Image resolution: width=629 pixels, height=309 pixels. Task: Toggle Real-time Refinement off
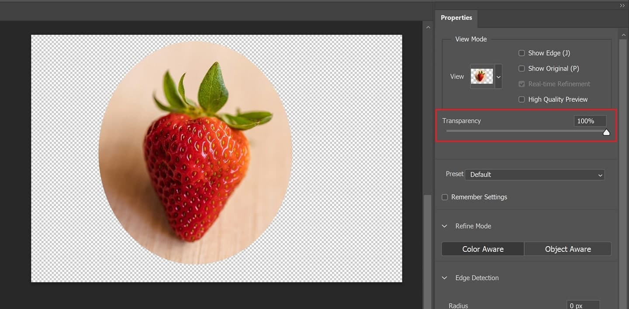pyautogui.click(x=522, y=84)
